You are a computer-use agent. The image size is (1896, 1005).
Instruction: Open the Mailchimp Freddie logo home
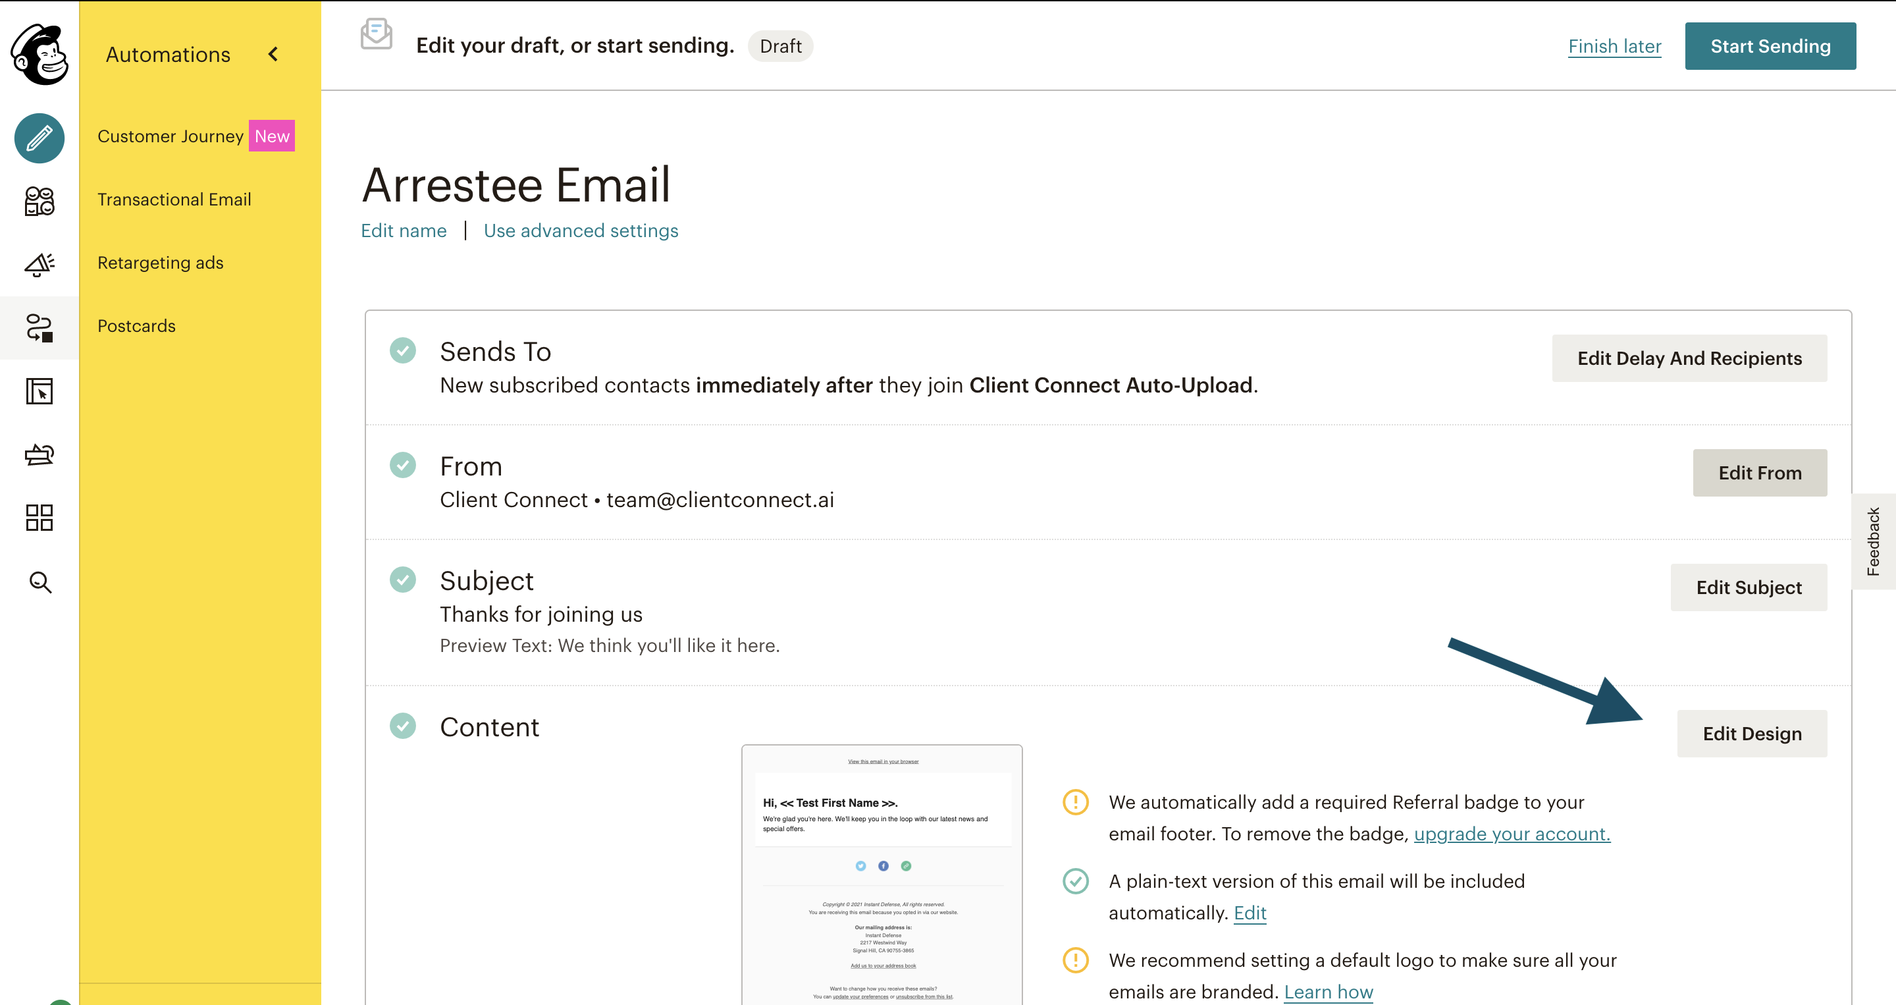pyautogui.click(x=39, y=54)
